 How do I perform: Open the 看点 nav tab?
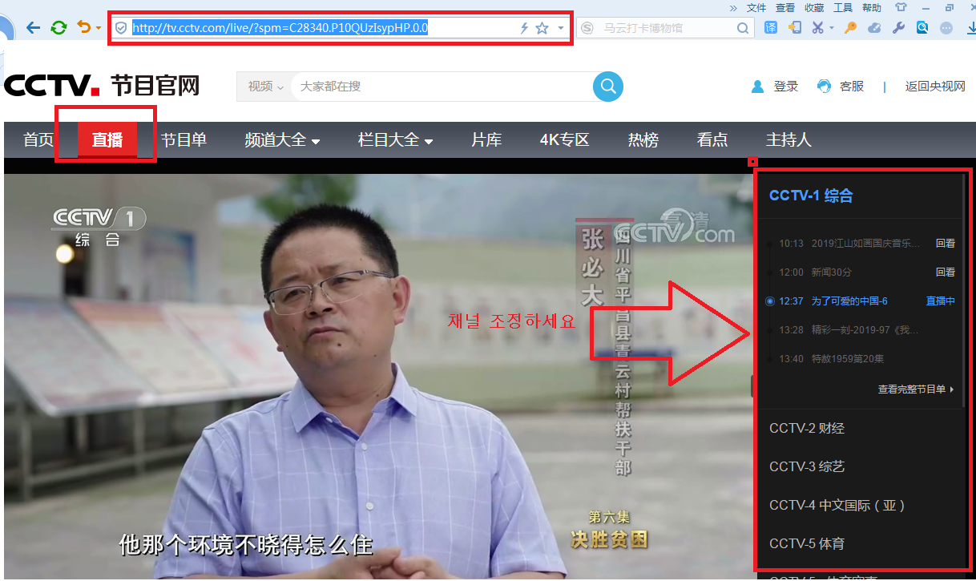click(712, 140)
